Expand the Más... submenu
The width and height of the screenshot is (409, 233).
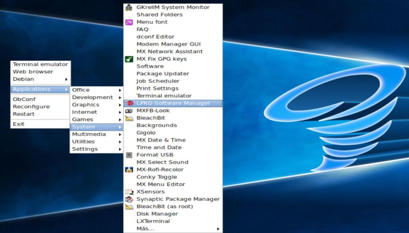172,229
